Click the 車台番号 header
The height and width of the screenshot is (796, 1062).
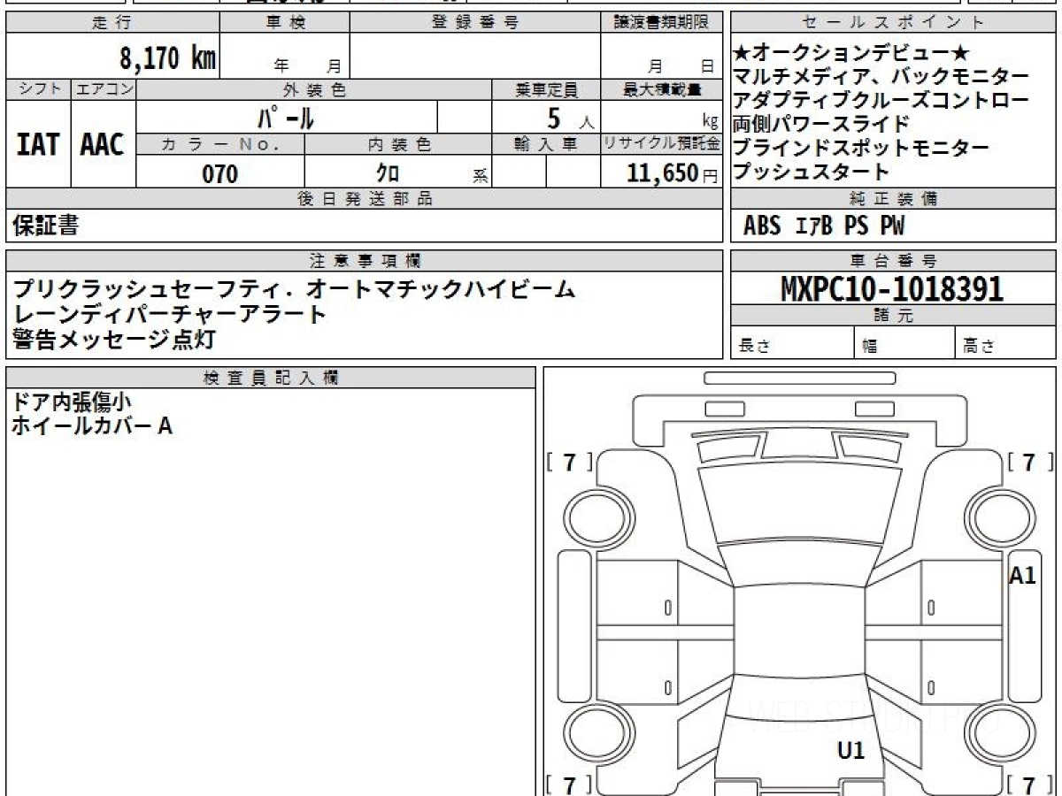pos(894,261)
